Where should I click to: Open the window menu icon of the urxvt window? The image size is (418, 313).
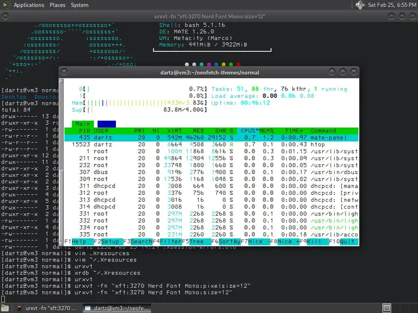point(5,16)
